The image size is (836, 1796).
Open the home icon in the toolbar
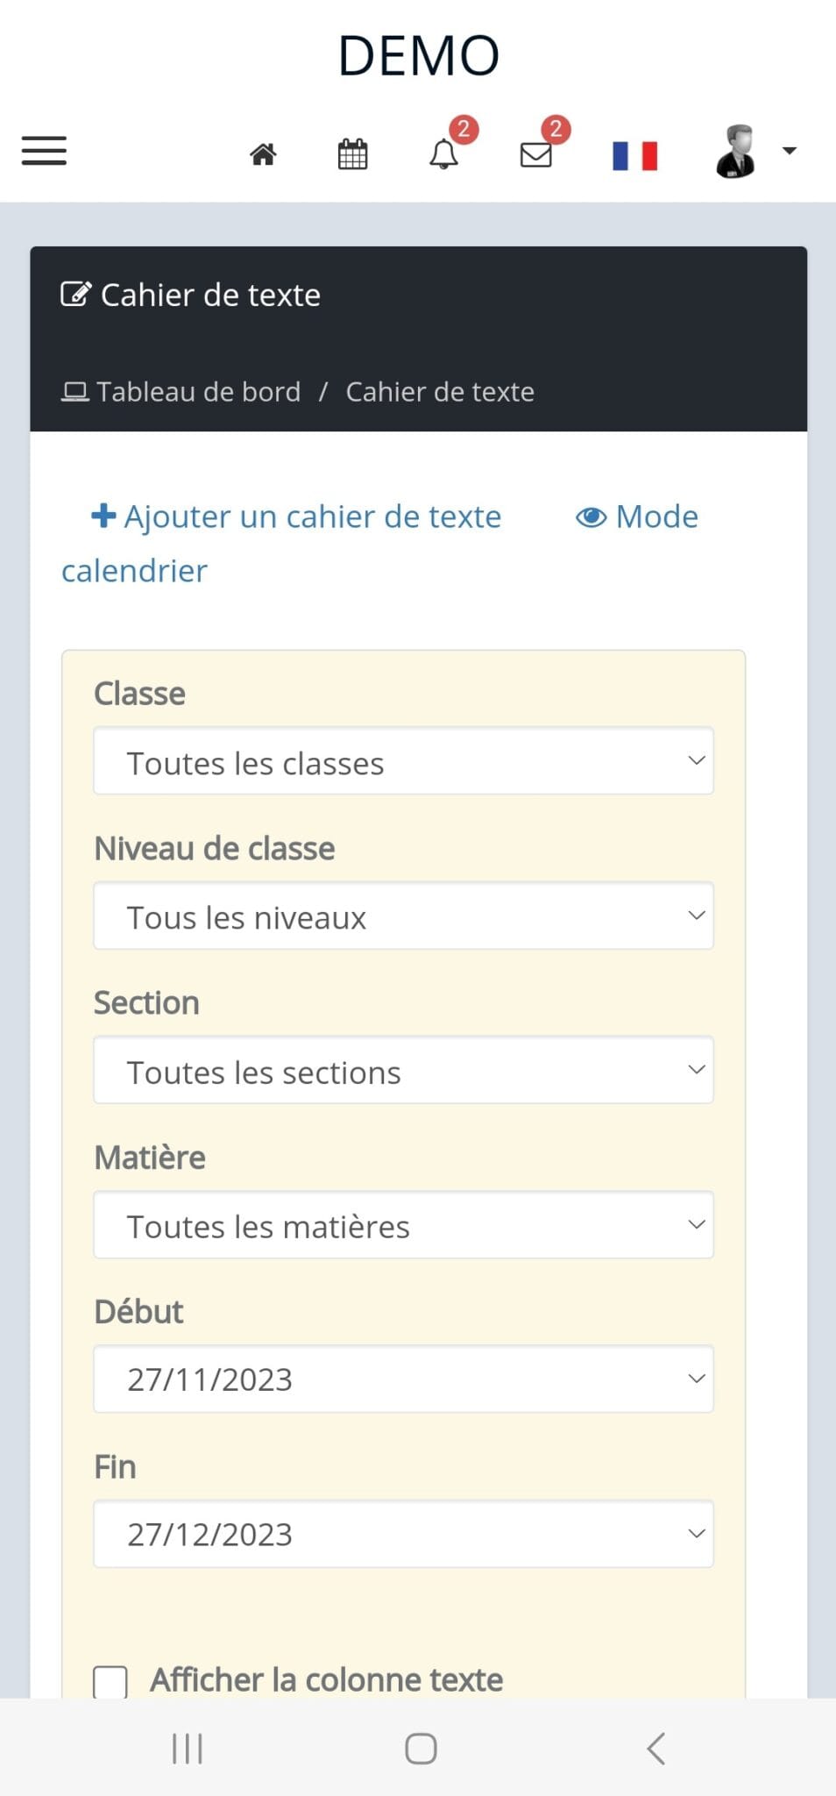(264, 153)
